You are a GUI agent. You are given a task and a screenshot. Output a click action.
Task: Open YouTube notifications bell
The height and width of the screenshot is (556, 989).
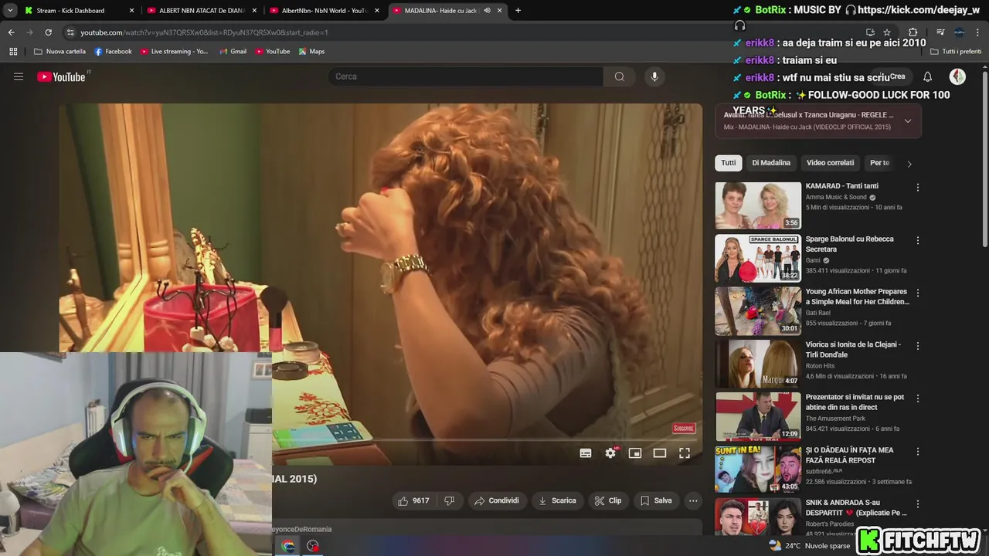(927, 76)
